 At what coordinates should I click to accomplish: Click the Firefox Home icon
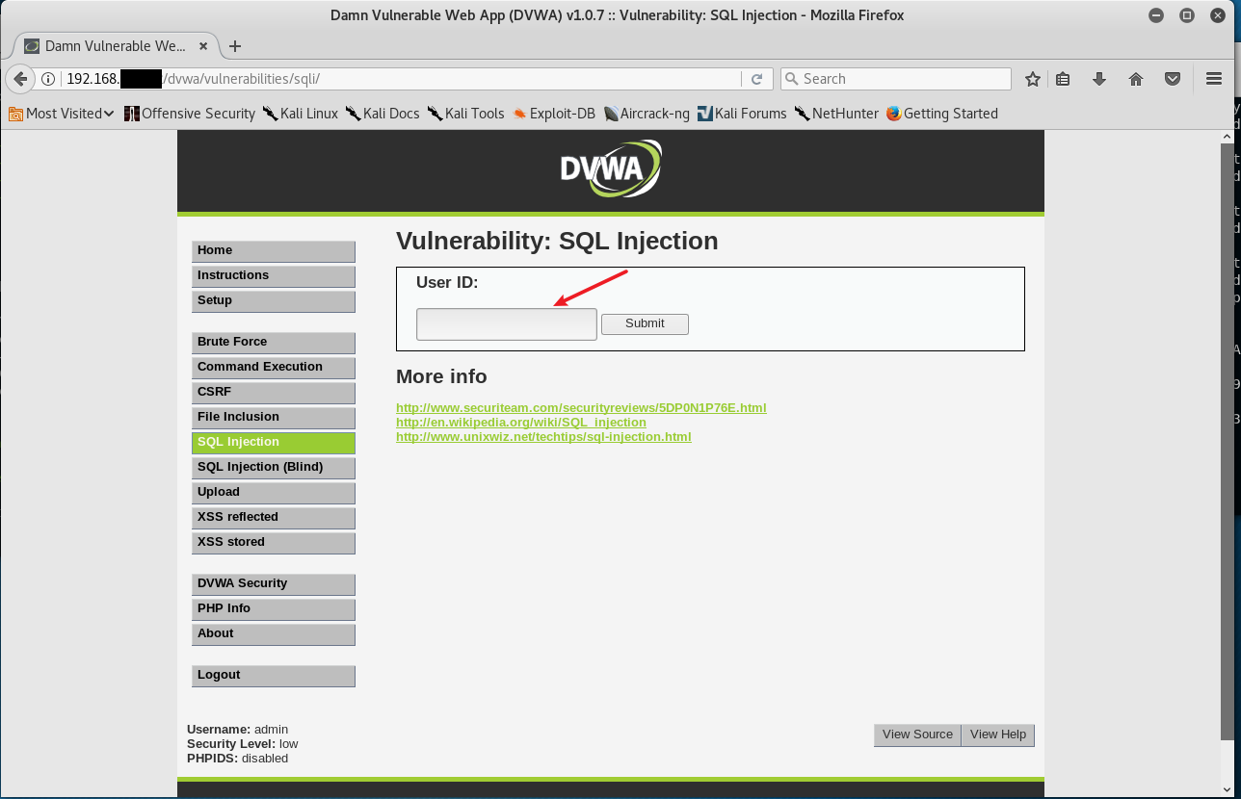(1136, 79)
